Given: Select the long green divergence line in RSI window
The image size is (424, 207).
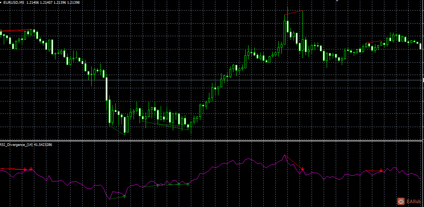Looking at the screenshot, I should 166,185.
